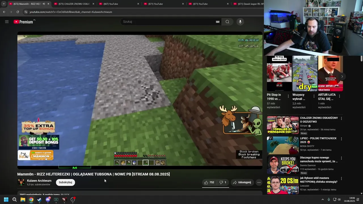Open the green X app taskbar icon
The height and width of the screenshot is (204, 363).
click(56, 199)
